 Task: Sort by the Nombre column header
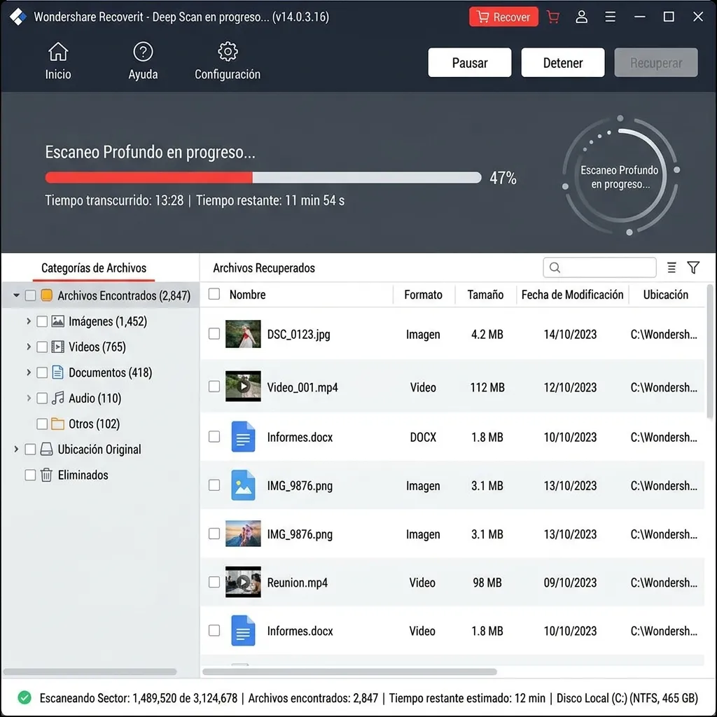(x=247, y=295)
